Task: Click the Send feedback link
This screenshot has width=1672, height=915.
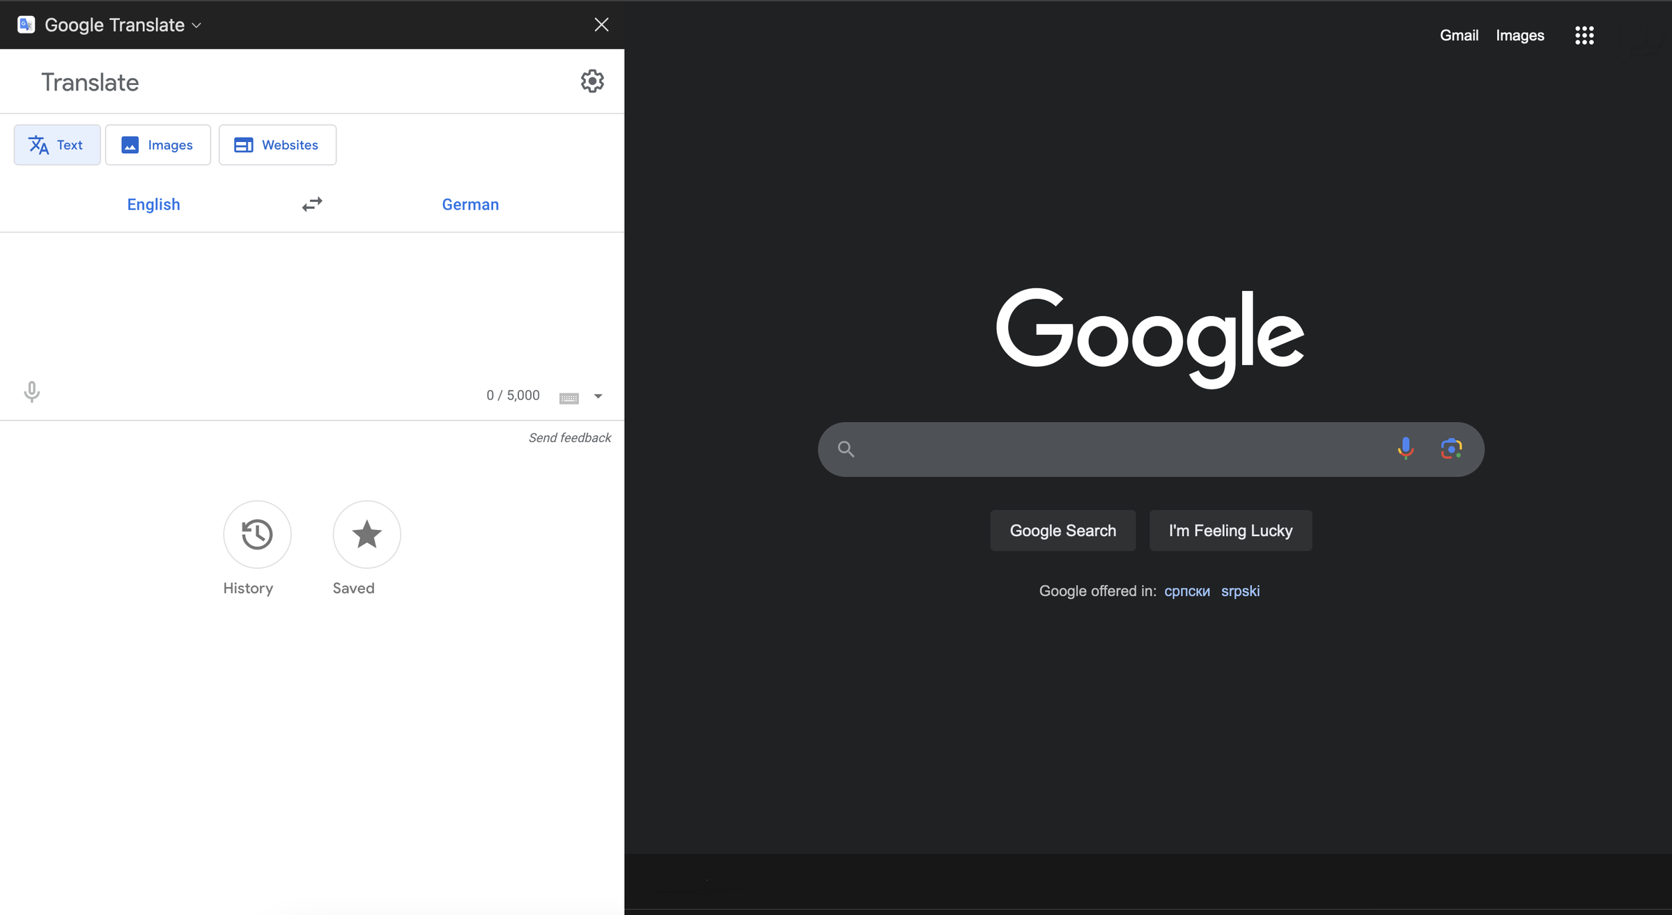Action: (570, 437)
